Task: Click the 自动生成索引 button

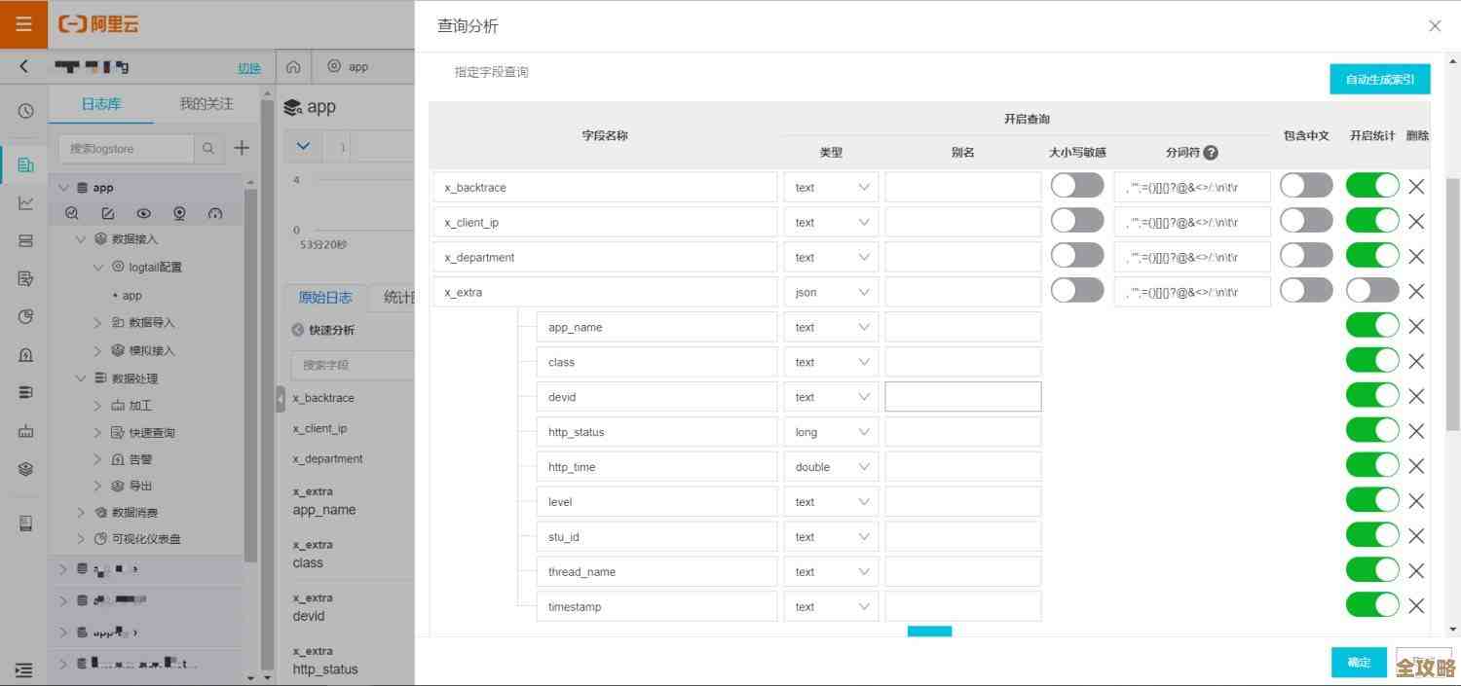Action: click(1379, 79)
